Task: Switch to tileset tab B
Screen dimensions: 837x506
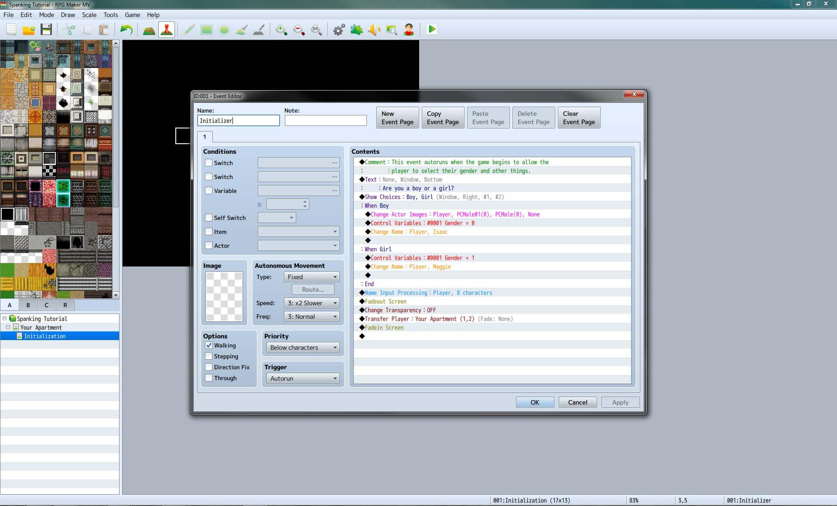Action: tap(28, 305)
